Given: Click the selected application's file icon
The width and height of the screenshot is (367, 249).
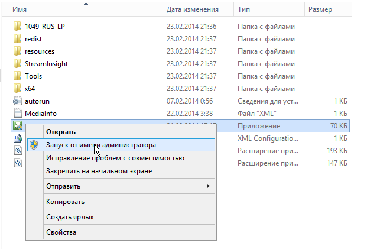Looking at the screenshot, I should [17, 125].
